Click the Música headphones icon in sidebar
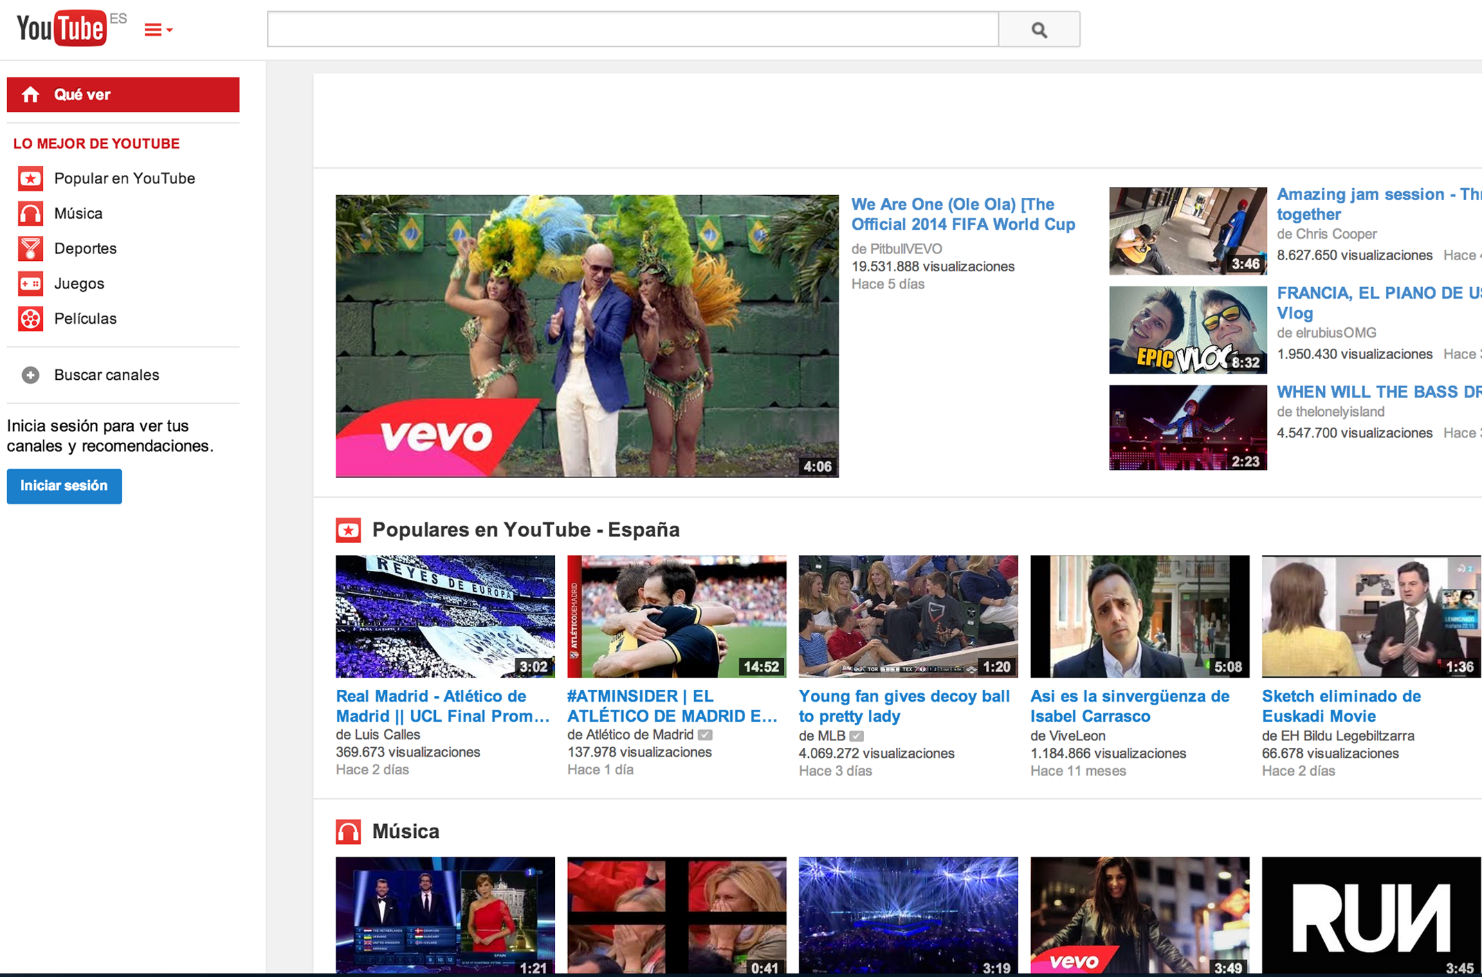Image resolution: width=1482 pixels, height=977 pixels. (30, 214)
